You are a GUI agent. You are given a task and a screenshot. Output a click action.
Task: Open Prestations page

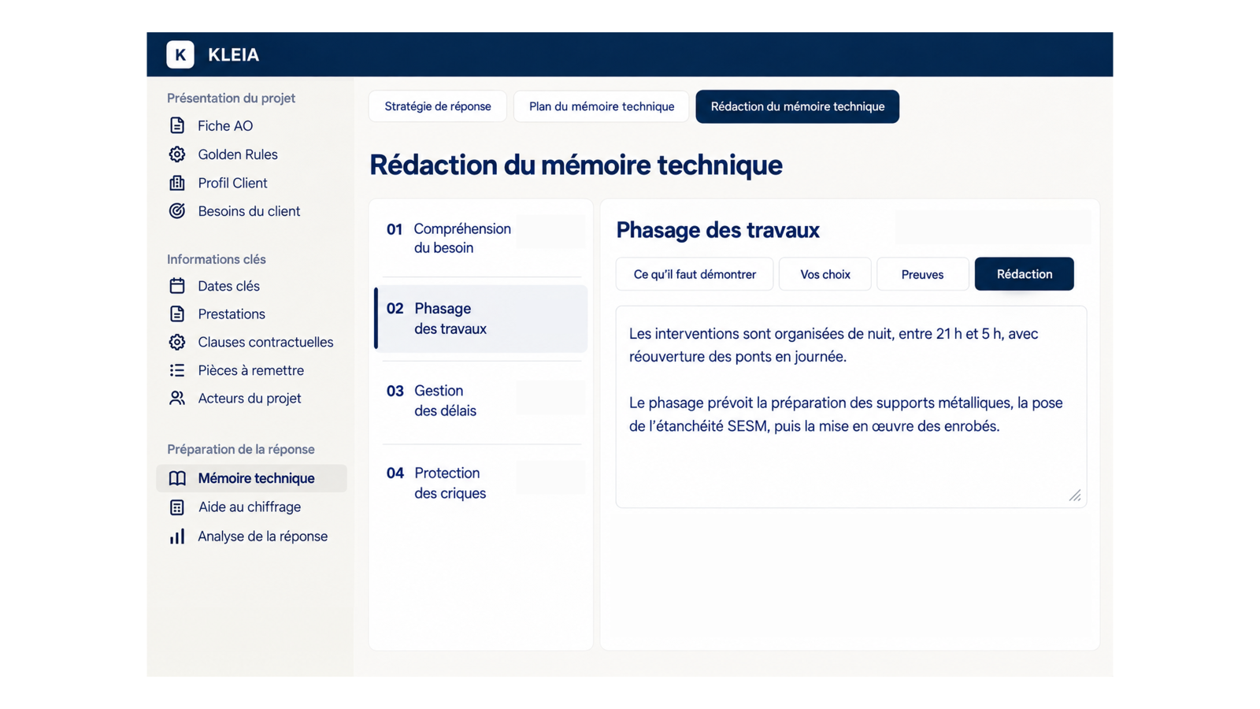[x=232, y=314]
